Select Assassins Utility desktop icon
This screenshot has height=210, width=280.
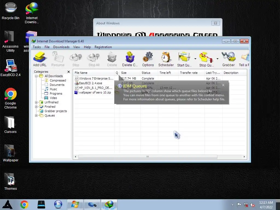coord(10,42)
